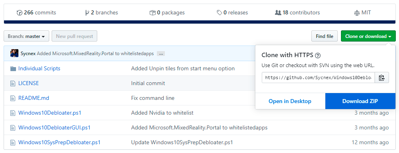Open 'Added Unpin tiles from start menu option' commit
This screenshot has width=399, height=153.
183,68
